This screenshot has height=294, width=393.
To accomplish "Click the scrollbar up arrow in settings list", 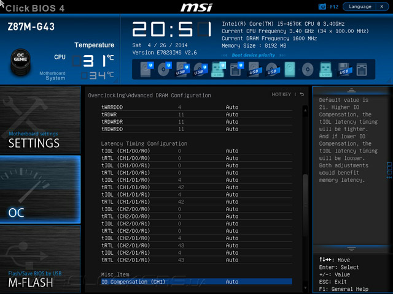I will pyautogui.click(x=305, y=110).
